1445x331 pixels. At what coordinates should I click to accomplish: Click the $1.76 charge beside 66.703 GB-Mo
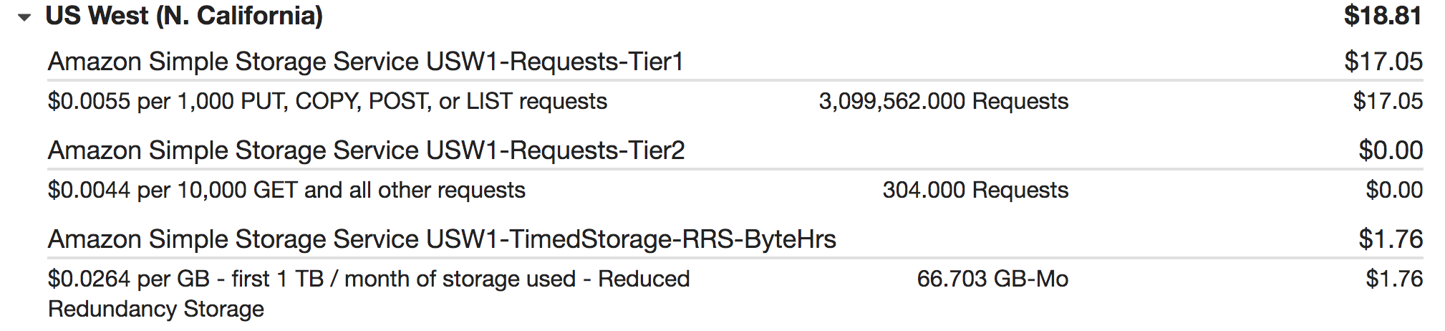[1393, 279]
